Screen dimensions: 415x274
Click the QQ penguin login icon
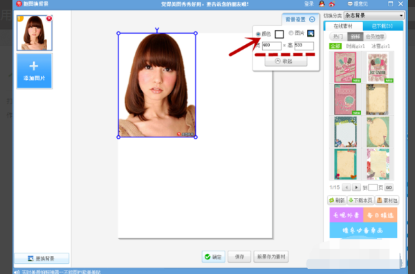[322, 3]
